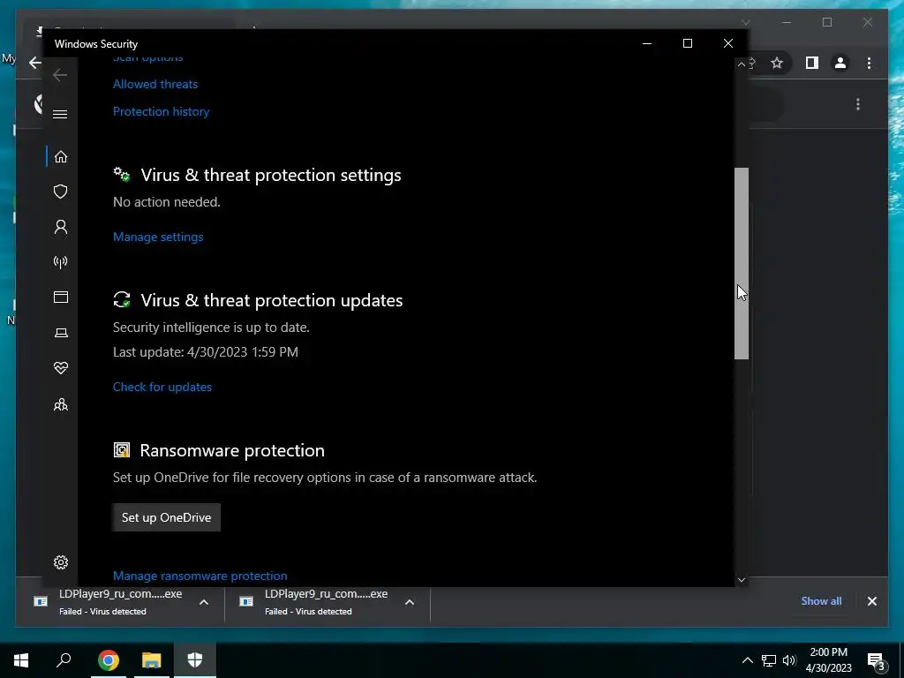Image resolution: width=904 pixels, height=678 pixels.
Task: Open Chrome profile avatar
Action: (x=840, y=63)
